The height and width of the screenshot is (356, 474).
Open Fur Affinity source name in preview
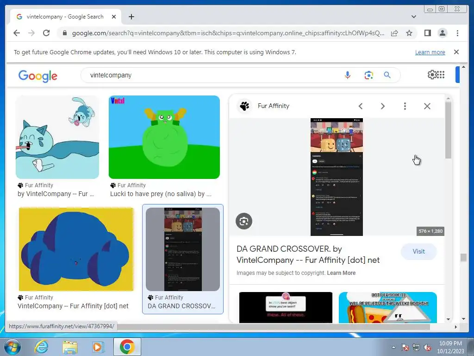[x=273, y=106]
